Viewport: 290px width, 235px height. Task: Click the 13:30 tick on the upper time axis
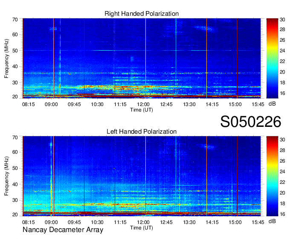189,104
